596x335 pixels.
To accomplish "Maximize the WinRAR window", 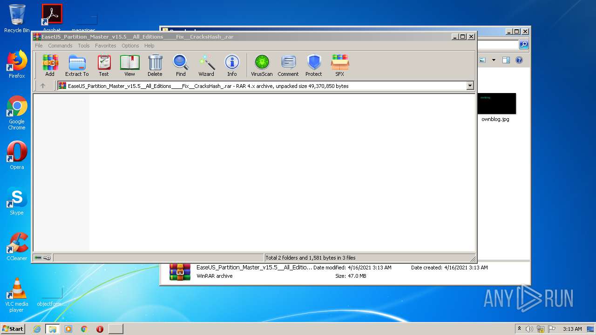I will [463, 36].
